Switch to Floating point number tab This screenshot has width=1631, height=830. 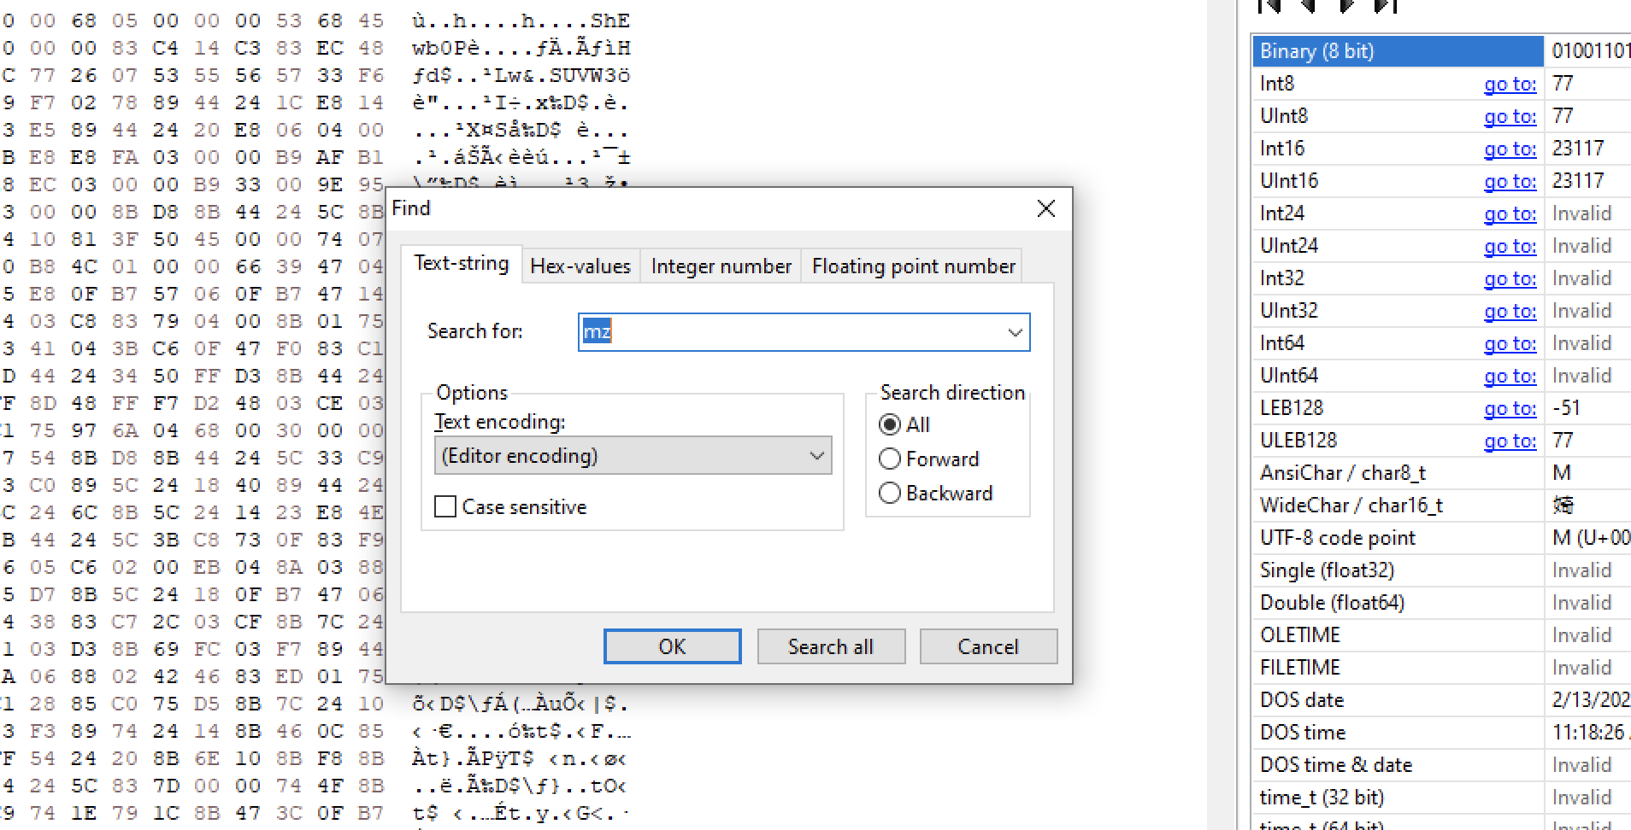click(x=914, y=266)
